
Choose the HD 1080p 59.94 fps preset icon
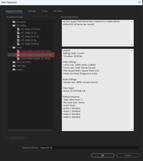point(18,44)
